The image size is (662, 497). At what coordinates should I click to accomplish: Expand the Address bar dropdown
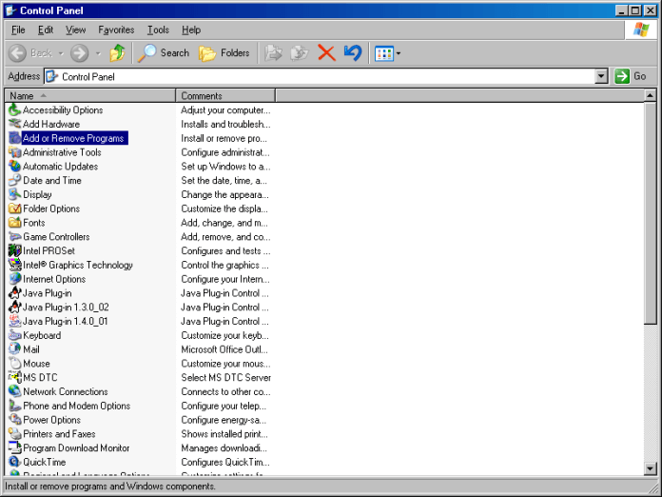[x=602, y=76]
